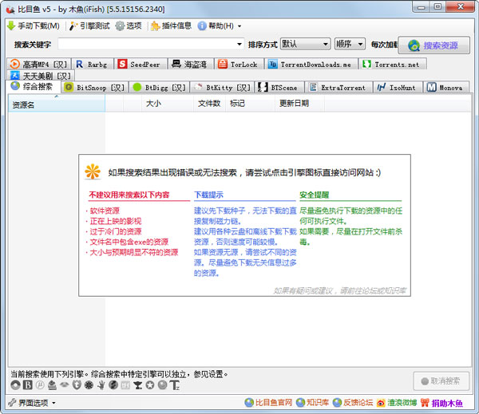Click the 捐助木鱼 donate icon
The image size is (479, 414).
pyautogui.click(x=425, y=403)
